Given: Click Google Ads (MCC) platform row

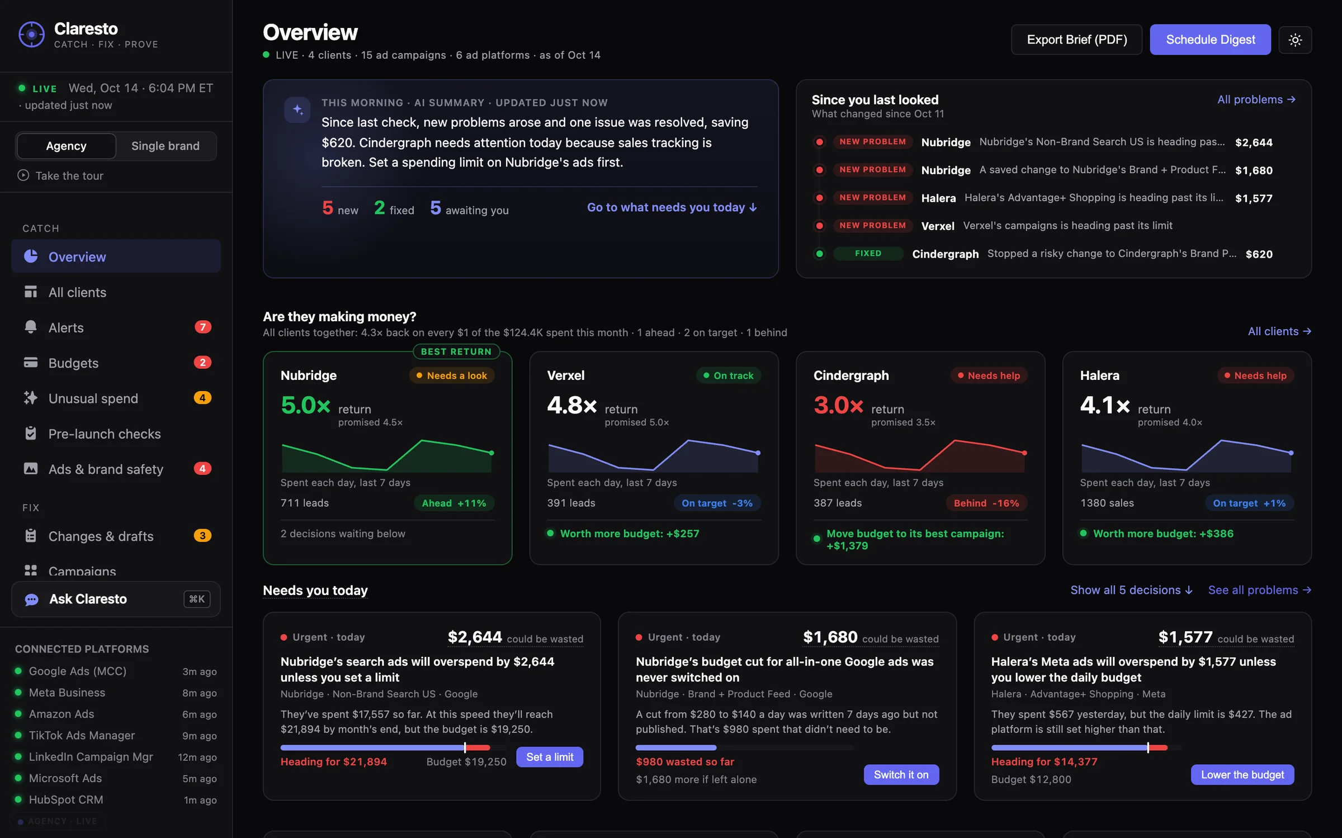Looking at the screenshot, I should (x=116, y=671).
